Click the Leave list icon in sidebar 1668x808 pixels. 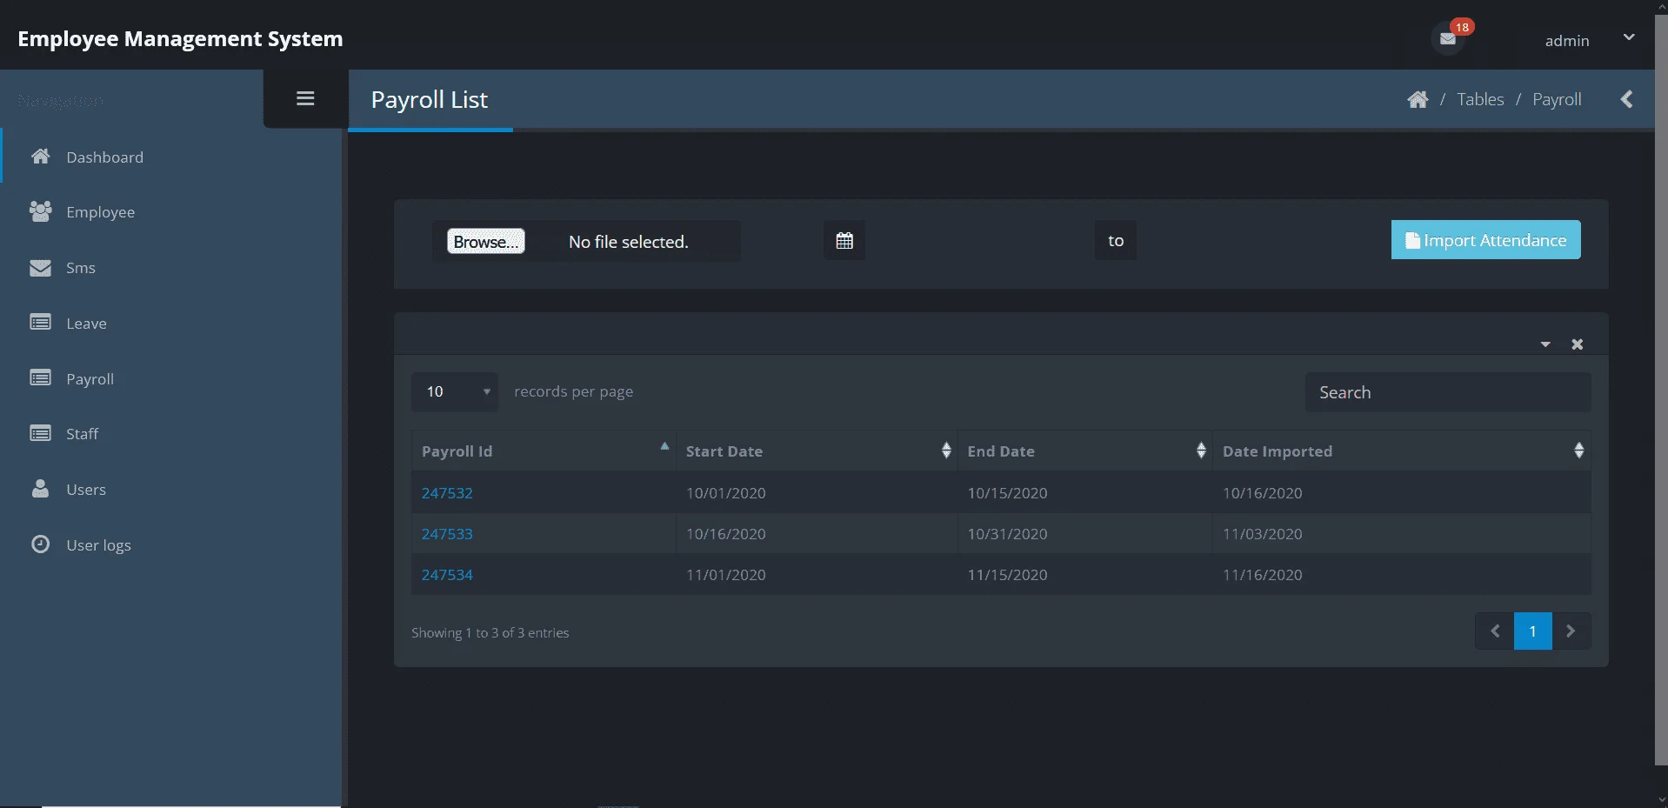point(40,323)
